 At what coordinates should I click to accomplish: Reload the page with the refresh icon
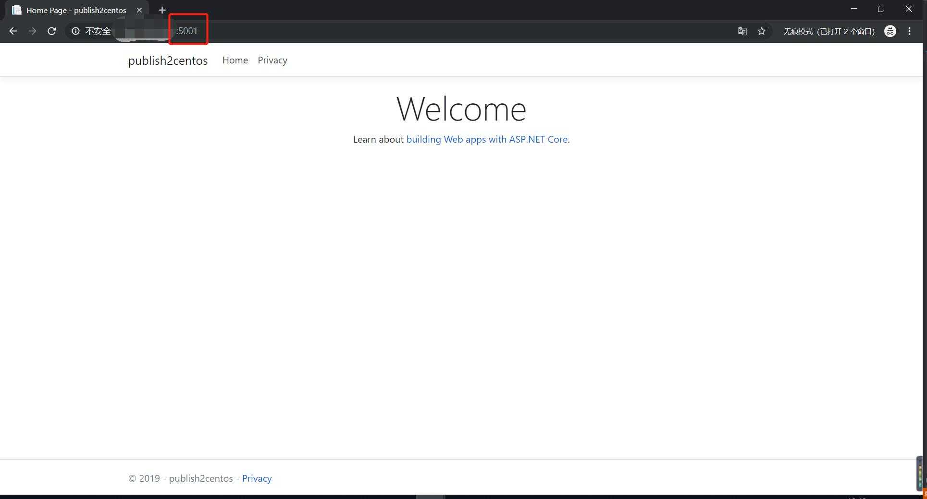click(x=52, y=31)
